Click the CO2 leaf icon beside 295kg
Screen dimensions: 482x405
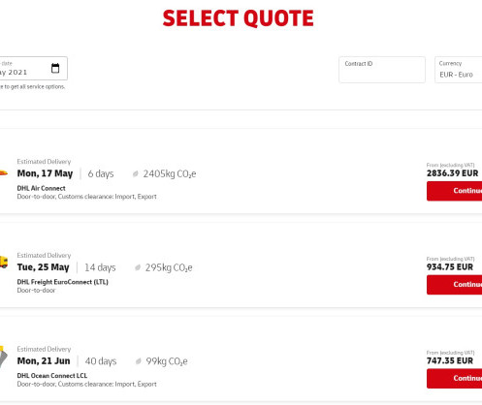pos(138,267)
